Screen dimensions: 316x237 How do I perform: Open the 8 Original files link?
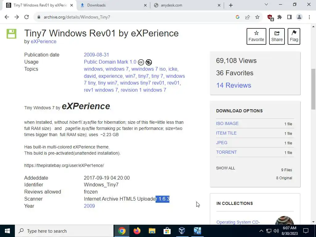[284, 178]
